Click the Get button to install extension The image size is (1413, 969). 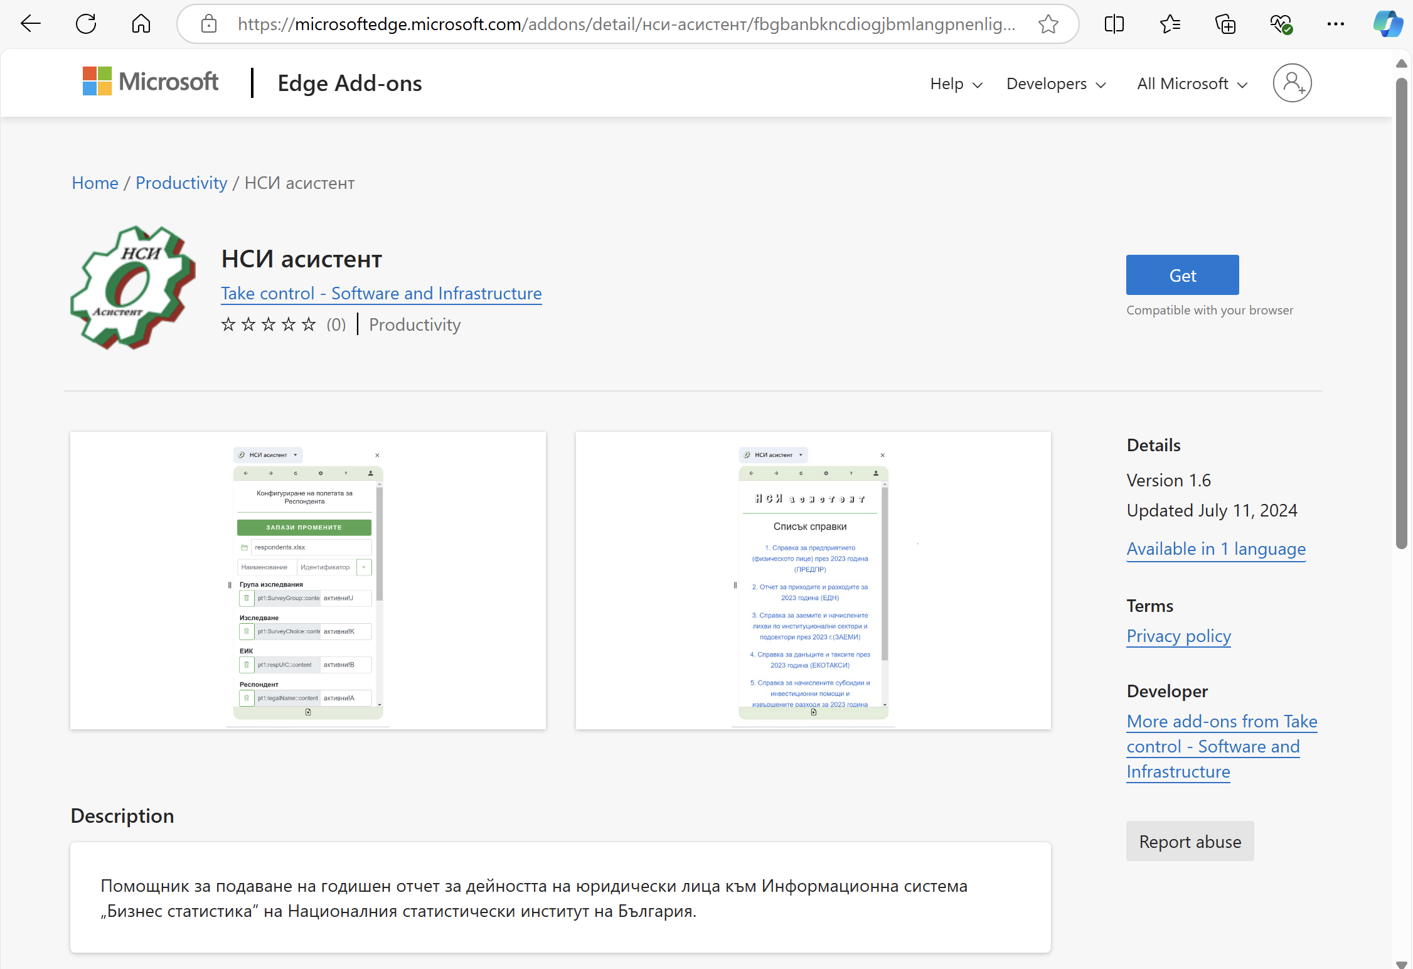pos(1182,275)
